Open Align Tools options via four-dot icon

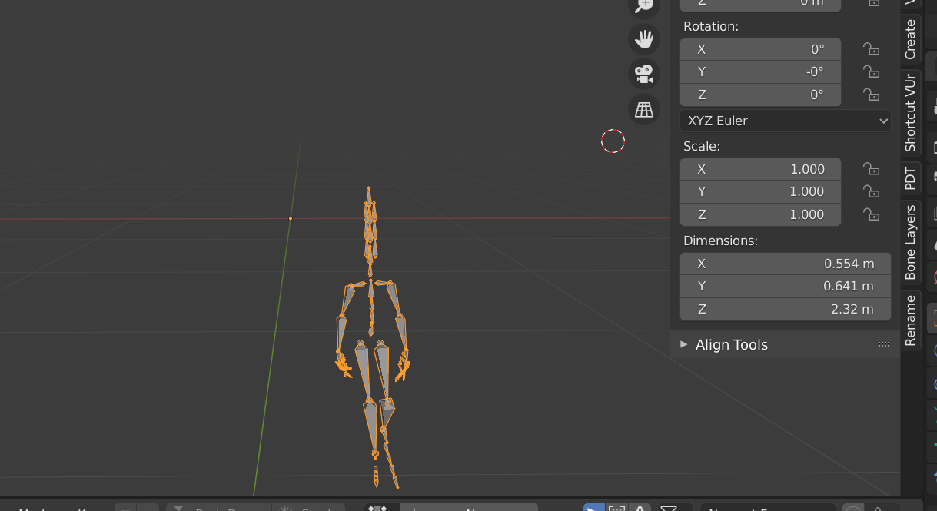(883, 344)
